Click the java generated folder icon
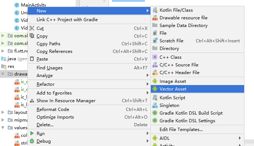The width and height of the screenshot is (254, 146). (x=4, y=59)
